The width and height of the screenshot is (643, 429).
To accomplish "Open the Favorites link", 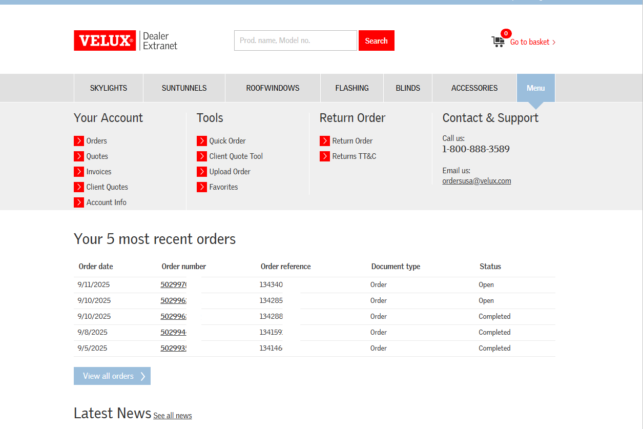I will pos(224,187).
